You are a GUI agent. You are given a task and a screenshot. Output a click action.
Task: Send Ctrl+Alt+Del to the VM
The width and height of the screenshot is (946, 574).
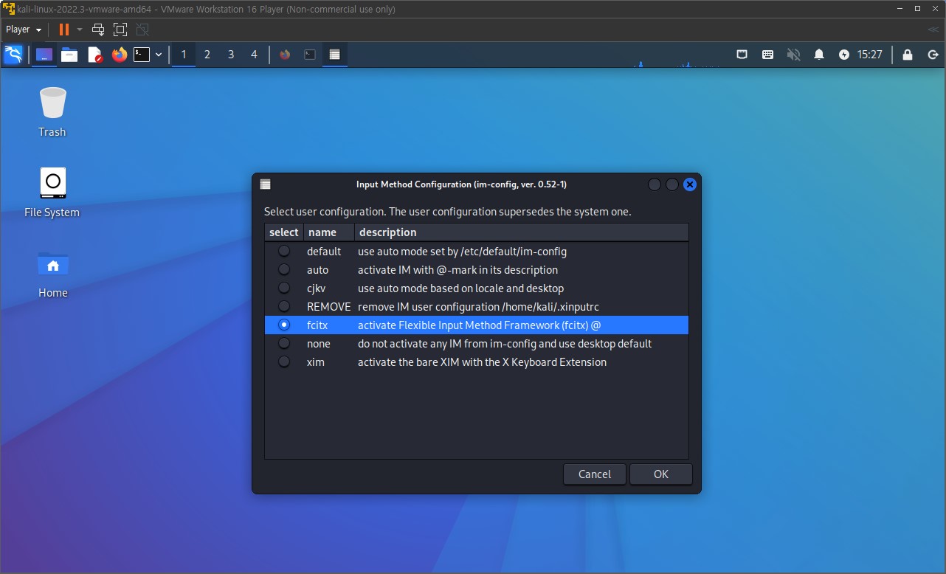(98, 30)
